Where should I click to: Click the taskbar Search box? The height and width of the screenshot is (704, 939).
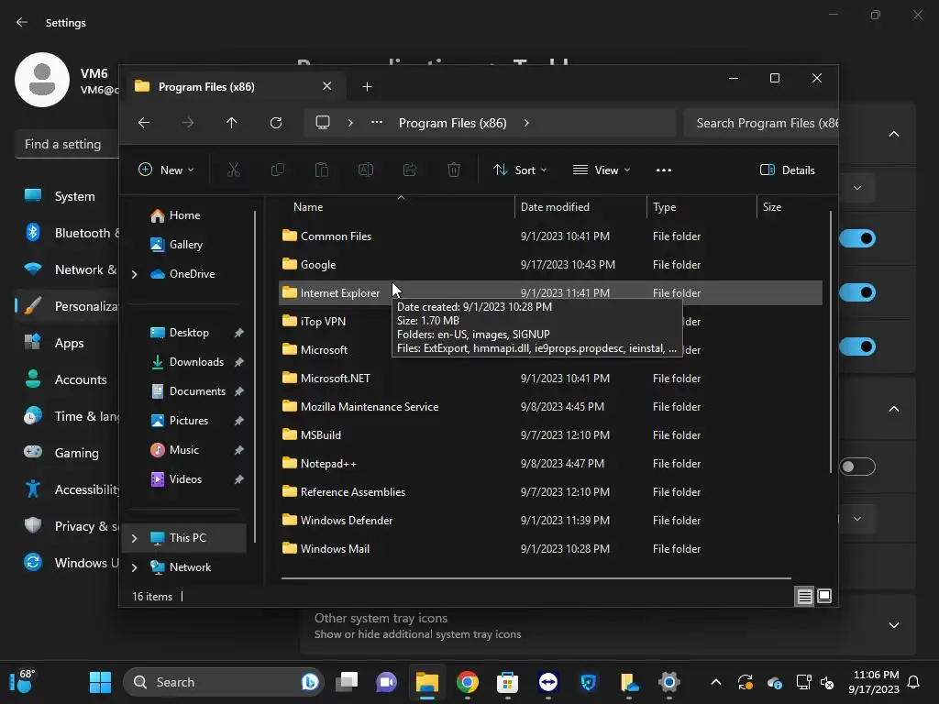point(224,682)
